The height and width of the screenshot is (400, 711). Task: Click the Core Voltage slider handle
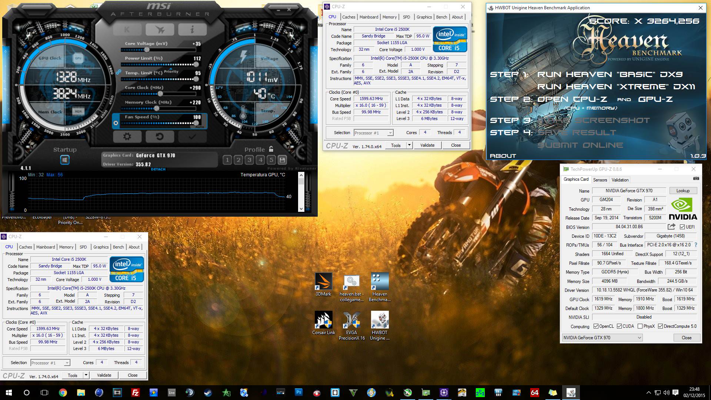coord(147,50)
